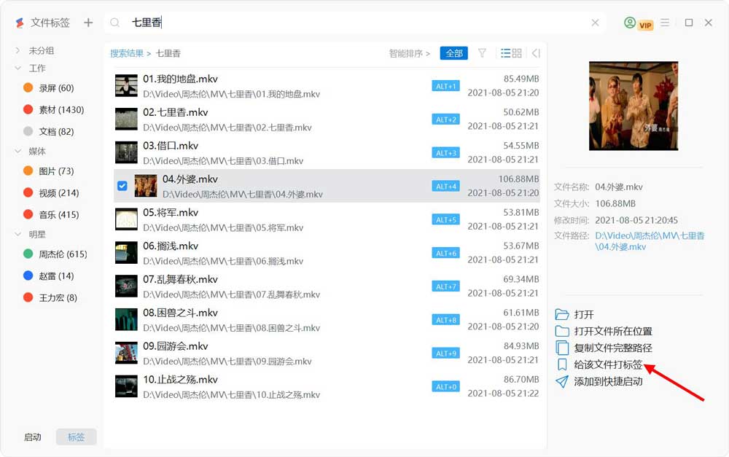
Task: Switch to the 启动 tab at bottom
Action: 32,437
